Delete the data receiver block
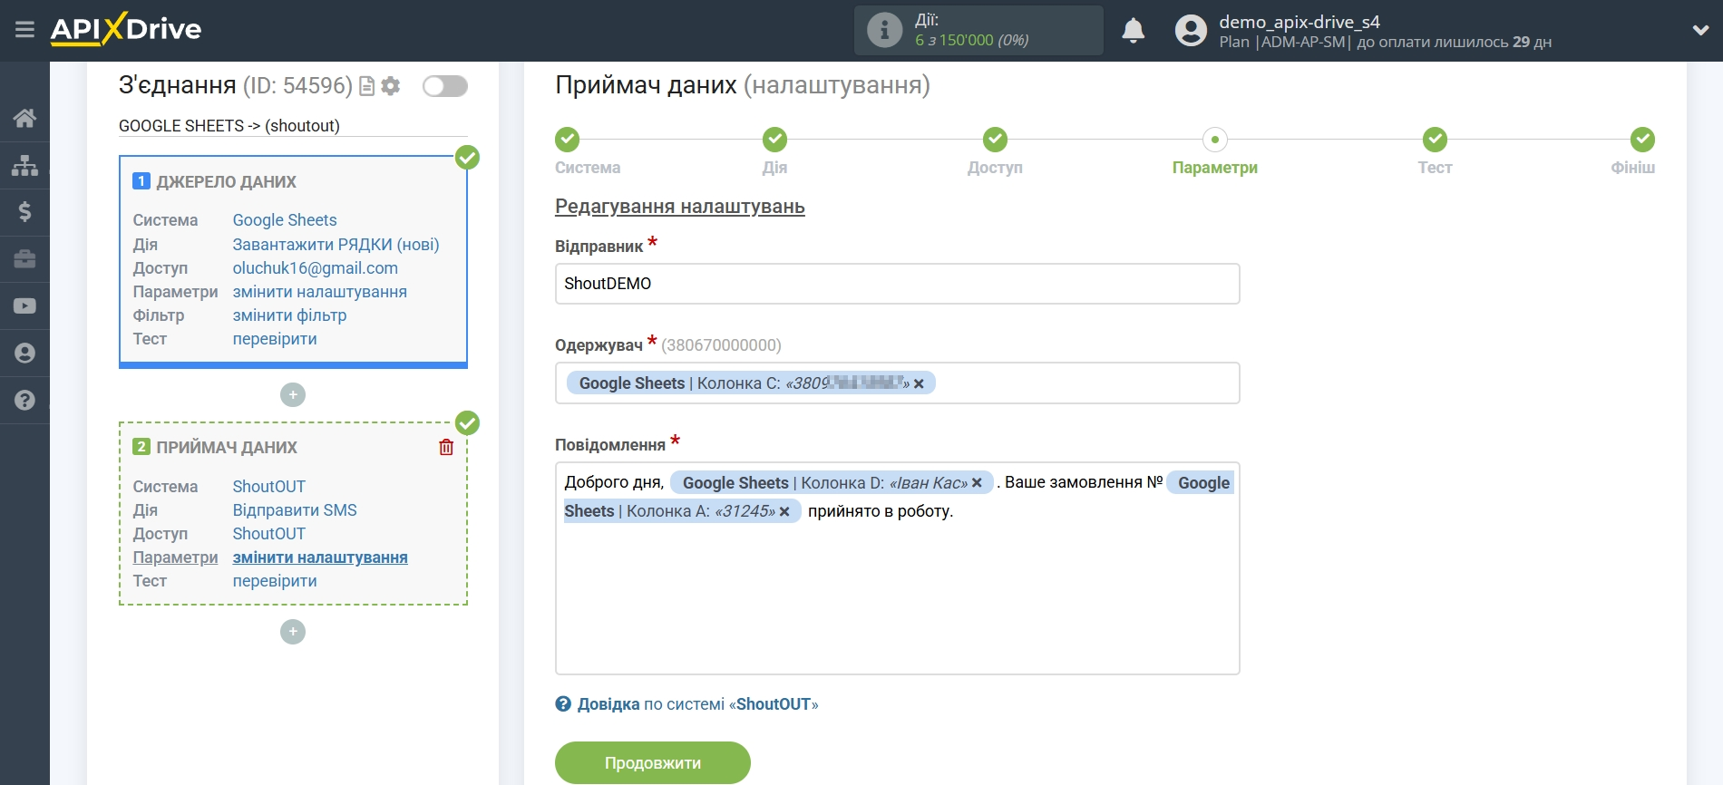 click(446, 447)
